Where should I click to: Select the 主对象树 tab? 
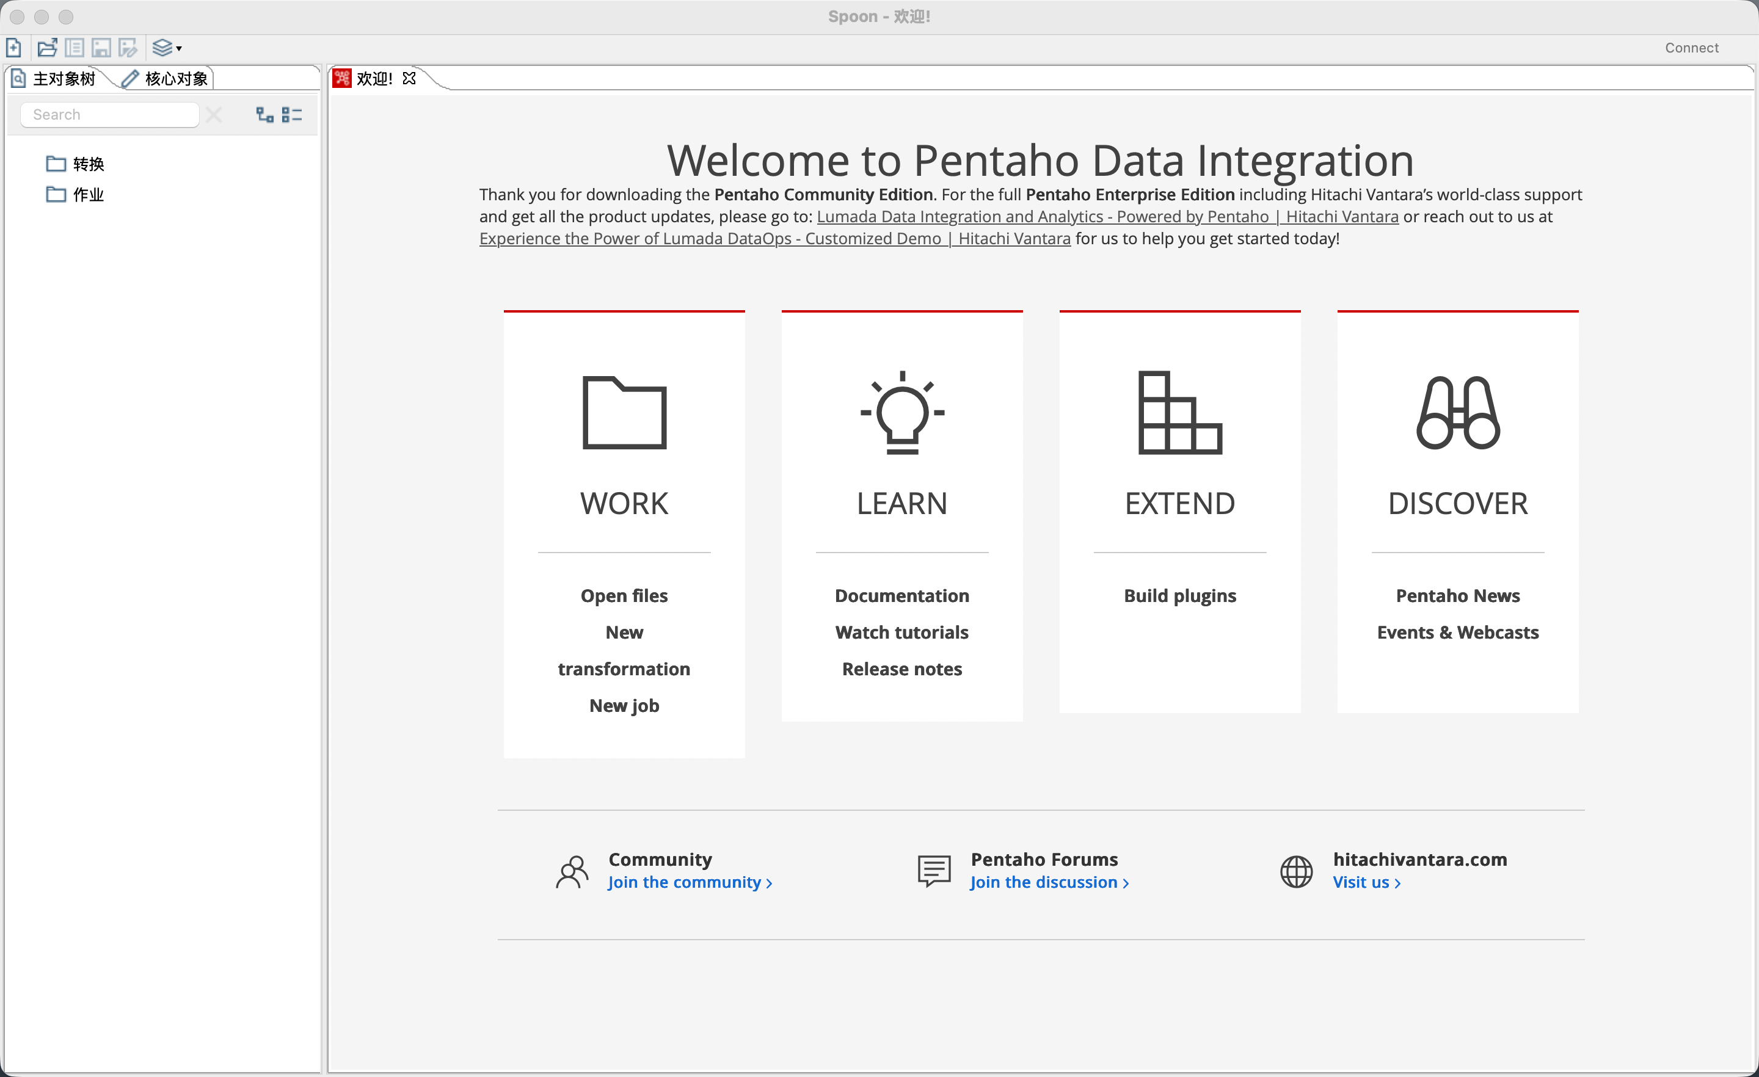56,79
